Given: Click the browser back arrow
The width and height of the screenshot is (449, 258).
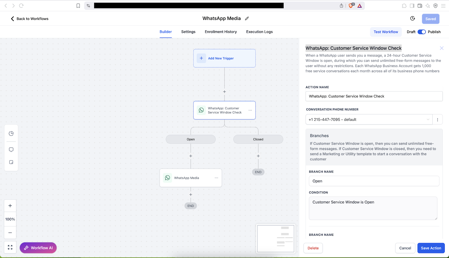Looking at the screenshot, I should click(6, 6).
